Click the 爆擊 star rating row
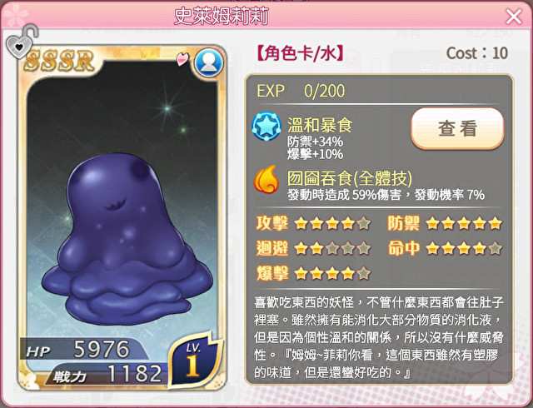The height and width of the screenshot is (408, 533). pos(313,273)
